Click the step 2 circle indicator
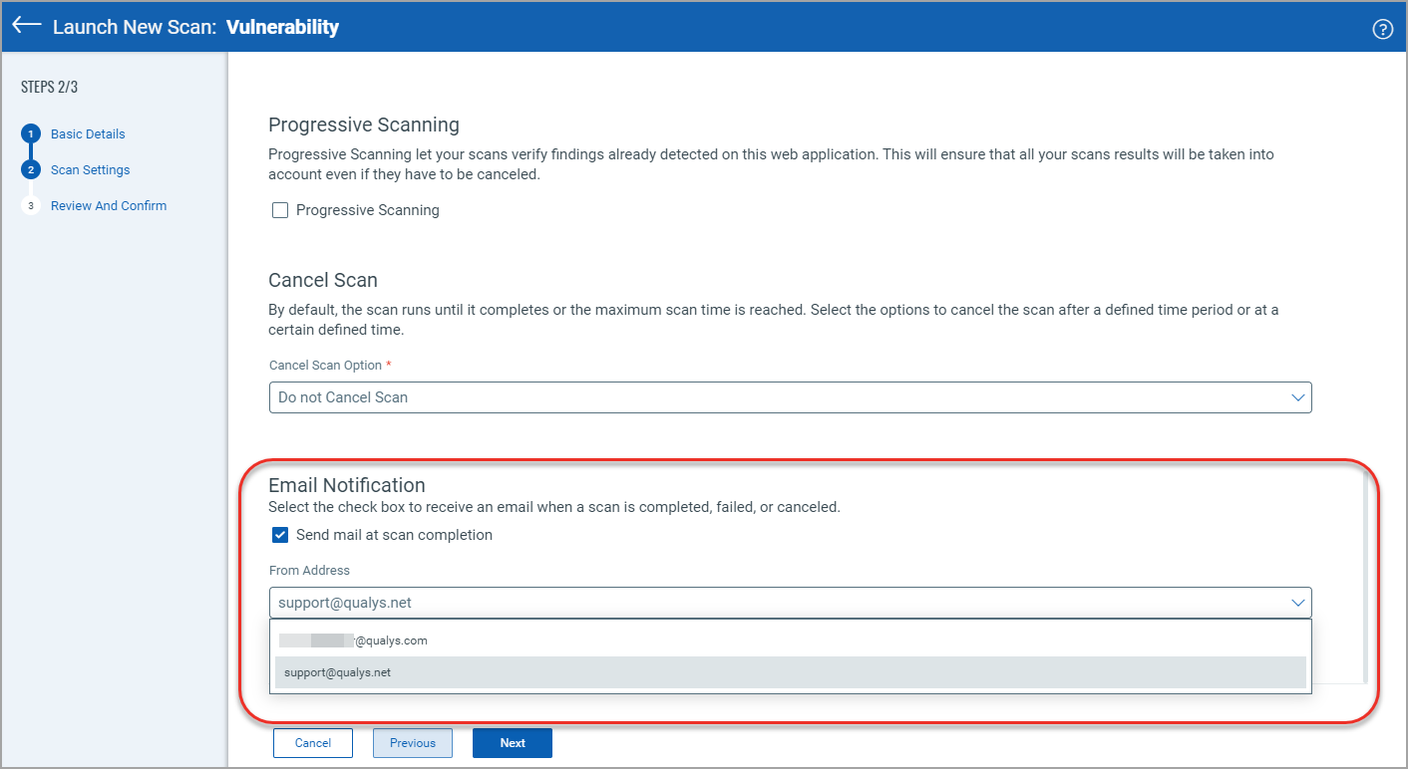This screenshot has width=1408, height=769. click(x=30, y=169)
